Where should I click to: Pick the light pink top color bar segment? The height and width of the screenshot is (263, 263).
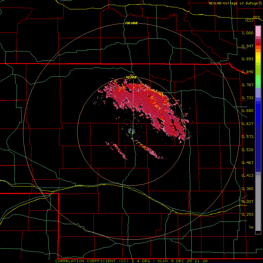click(258, 31)
